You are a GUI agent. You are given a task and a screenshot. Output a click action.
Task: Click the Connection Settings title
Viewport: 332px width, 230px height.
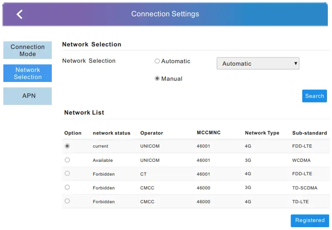[x=165, y=14]
